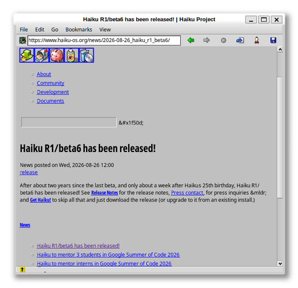Click the mailbox icon in page header
The height and width of the screenshot is (288, 298).
tap(42, 55)
